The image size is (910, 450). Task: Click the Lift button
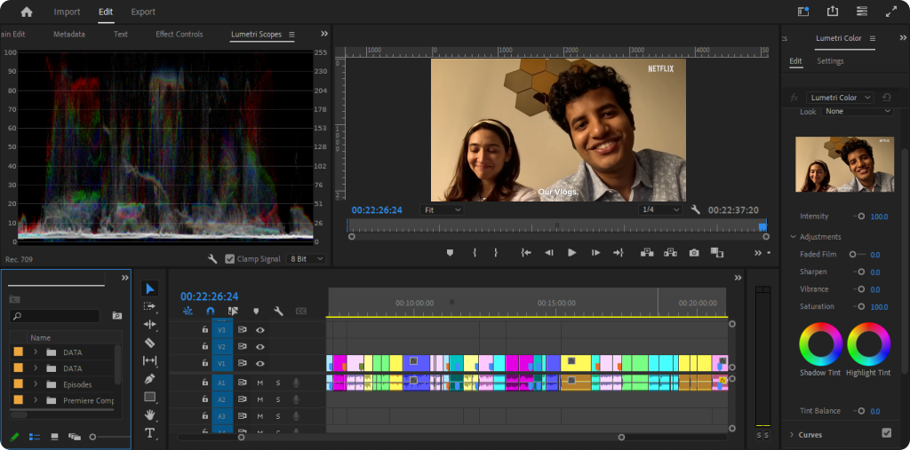(647, 252)
